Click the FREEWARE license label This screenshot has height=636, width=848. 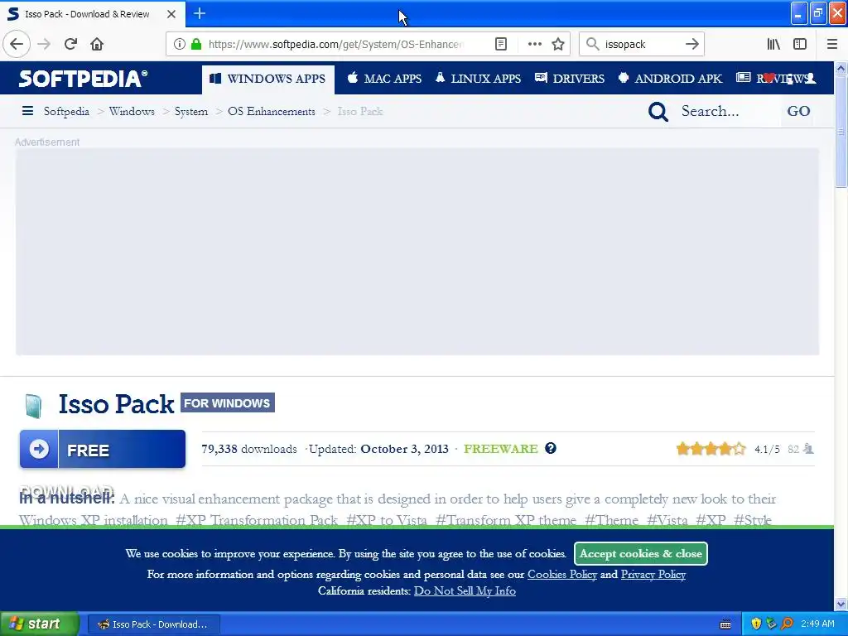point(501,449)
